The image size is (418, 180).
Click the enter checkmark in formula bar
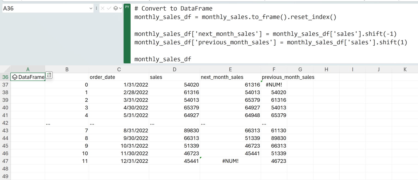(109, 8)
